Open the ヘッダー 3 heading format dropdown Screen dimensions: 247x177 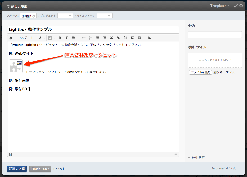tap(27, 38)
